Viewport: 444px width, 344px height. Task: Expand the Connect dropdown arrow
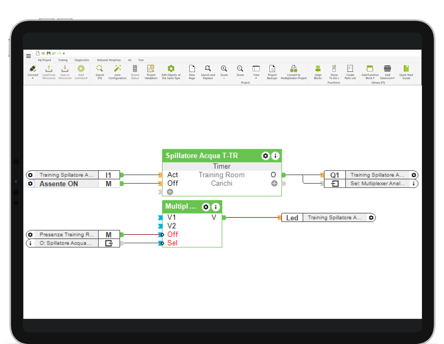[33, 78]
